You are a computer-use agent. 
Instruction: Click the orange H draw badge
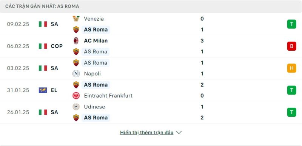coord(291,68)
